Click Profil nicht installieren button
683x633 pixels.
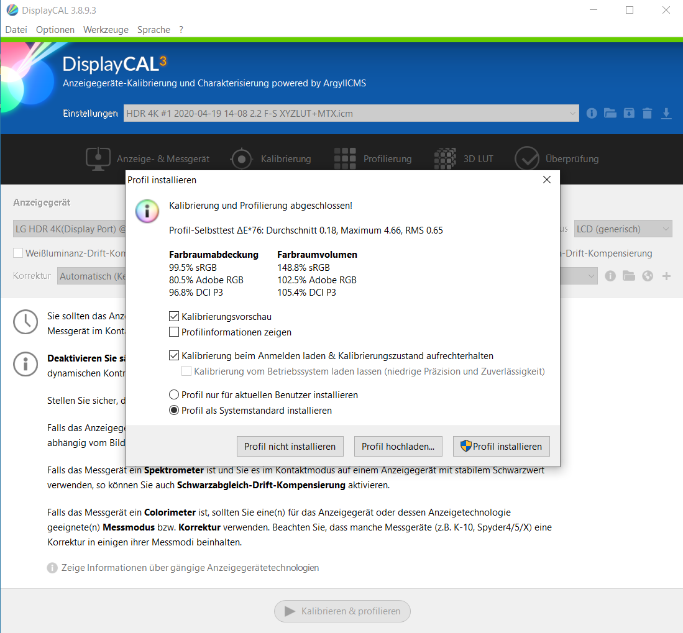tap(290, 446)
